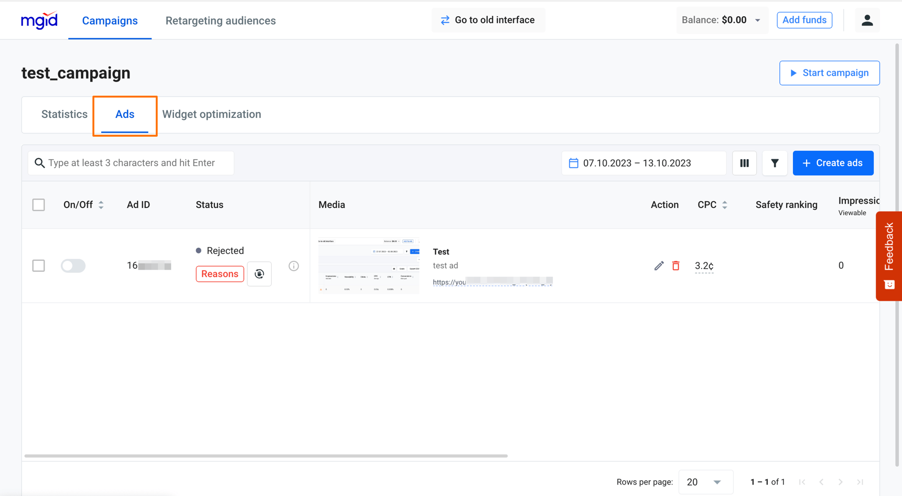Screen dimensions: 902x496
Task: Delete the Test ad using trash icon
Action: pos(675,266)
